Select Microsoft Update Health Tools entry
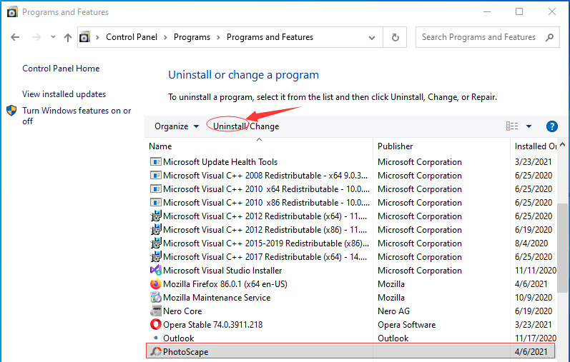The width and height of the screenshot is (570, 362). pos(220,162)
